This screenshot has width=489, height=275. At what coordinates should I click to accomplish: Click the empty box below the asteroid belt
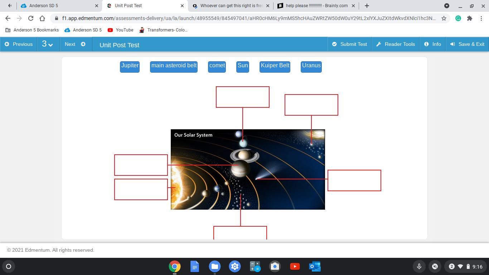click(240, 233)
